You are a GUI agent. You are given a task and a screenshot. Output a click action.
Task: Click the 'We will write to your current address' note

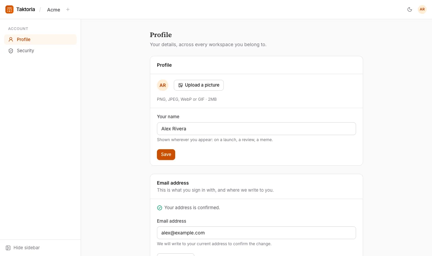point(214,244)
